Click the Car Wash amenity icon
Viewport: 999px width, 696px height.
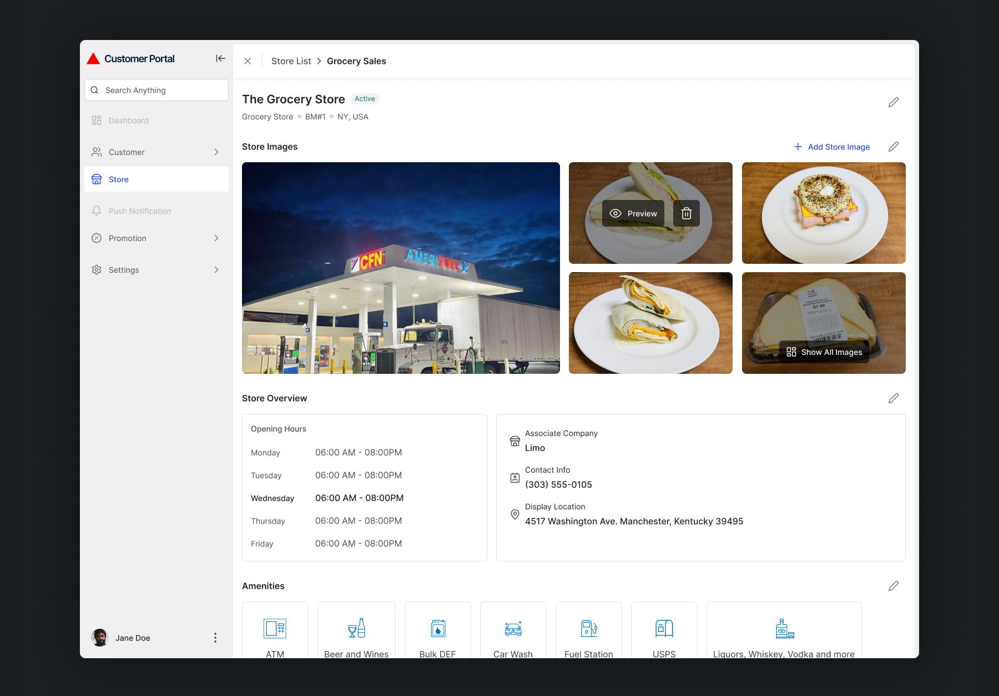(513, 628)
